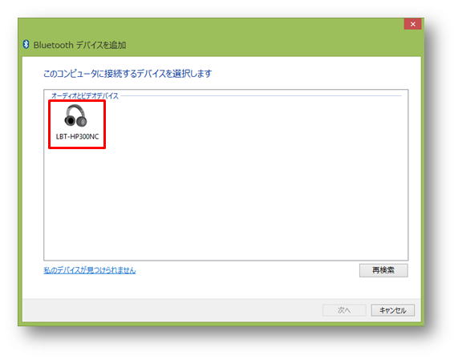Click the Bluetooth デバイスを追加 title text
The width and height of the screenshot is (458, 360).
pyautogui.click(x=79, y=45)
